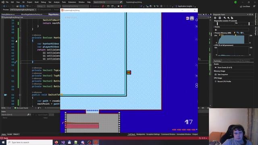Click Take Snapshot link
Image resolution: width=258 pixels, height=145 pixels.
click(x=223, y=75)
